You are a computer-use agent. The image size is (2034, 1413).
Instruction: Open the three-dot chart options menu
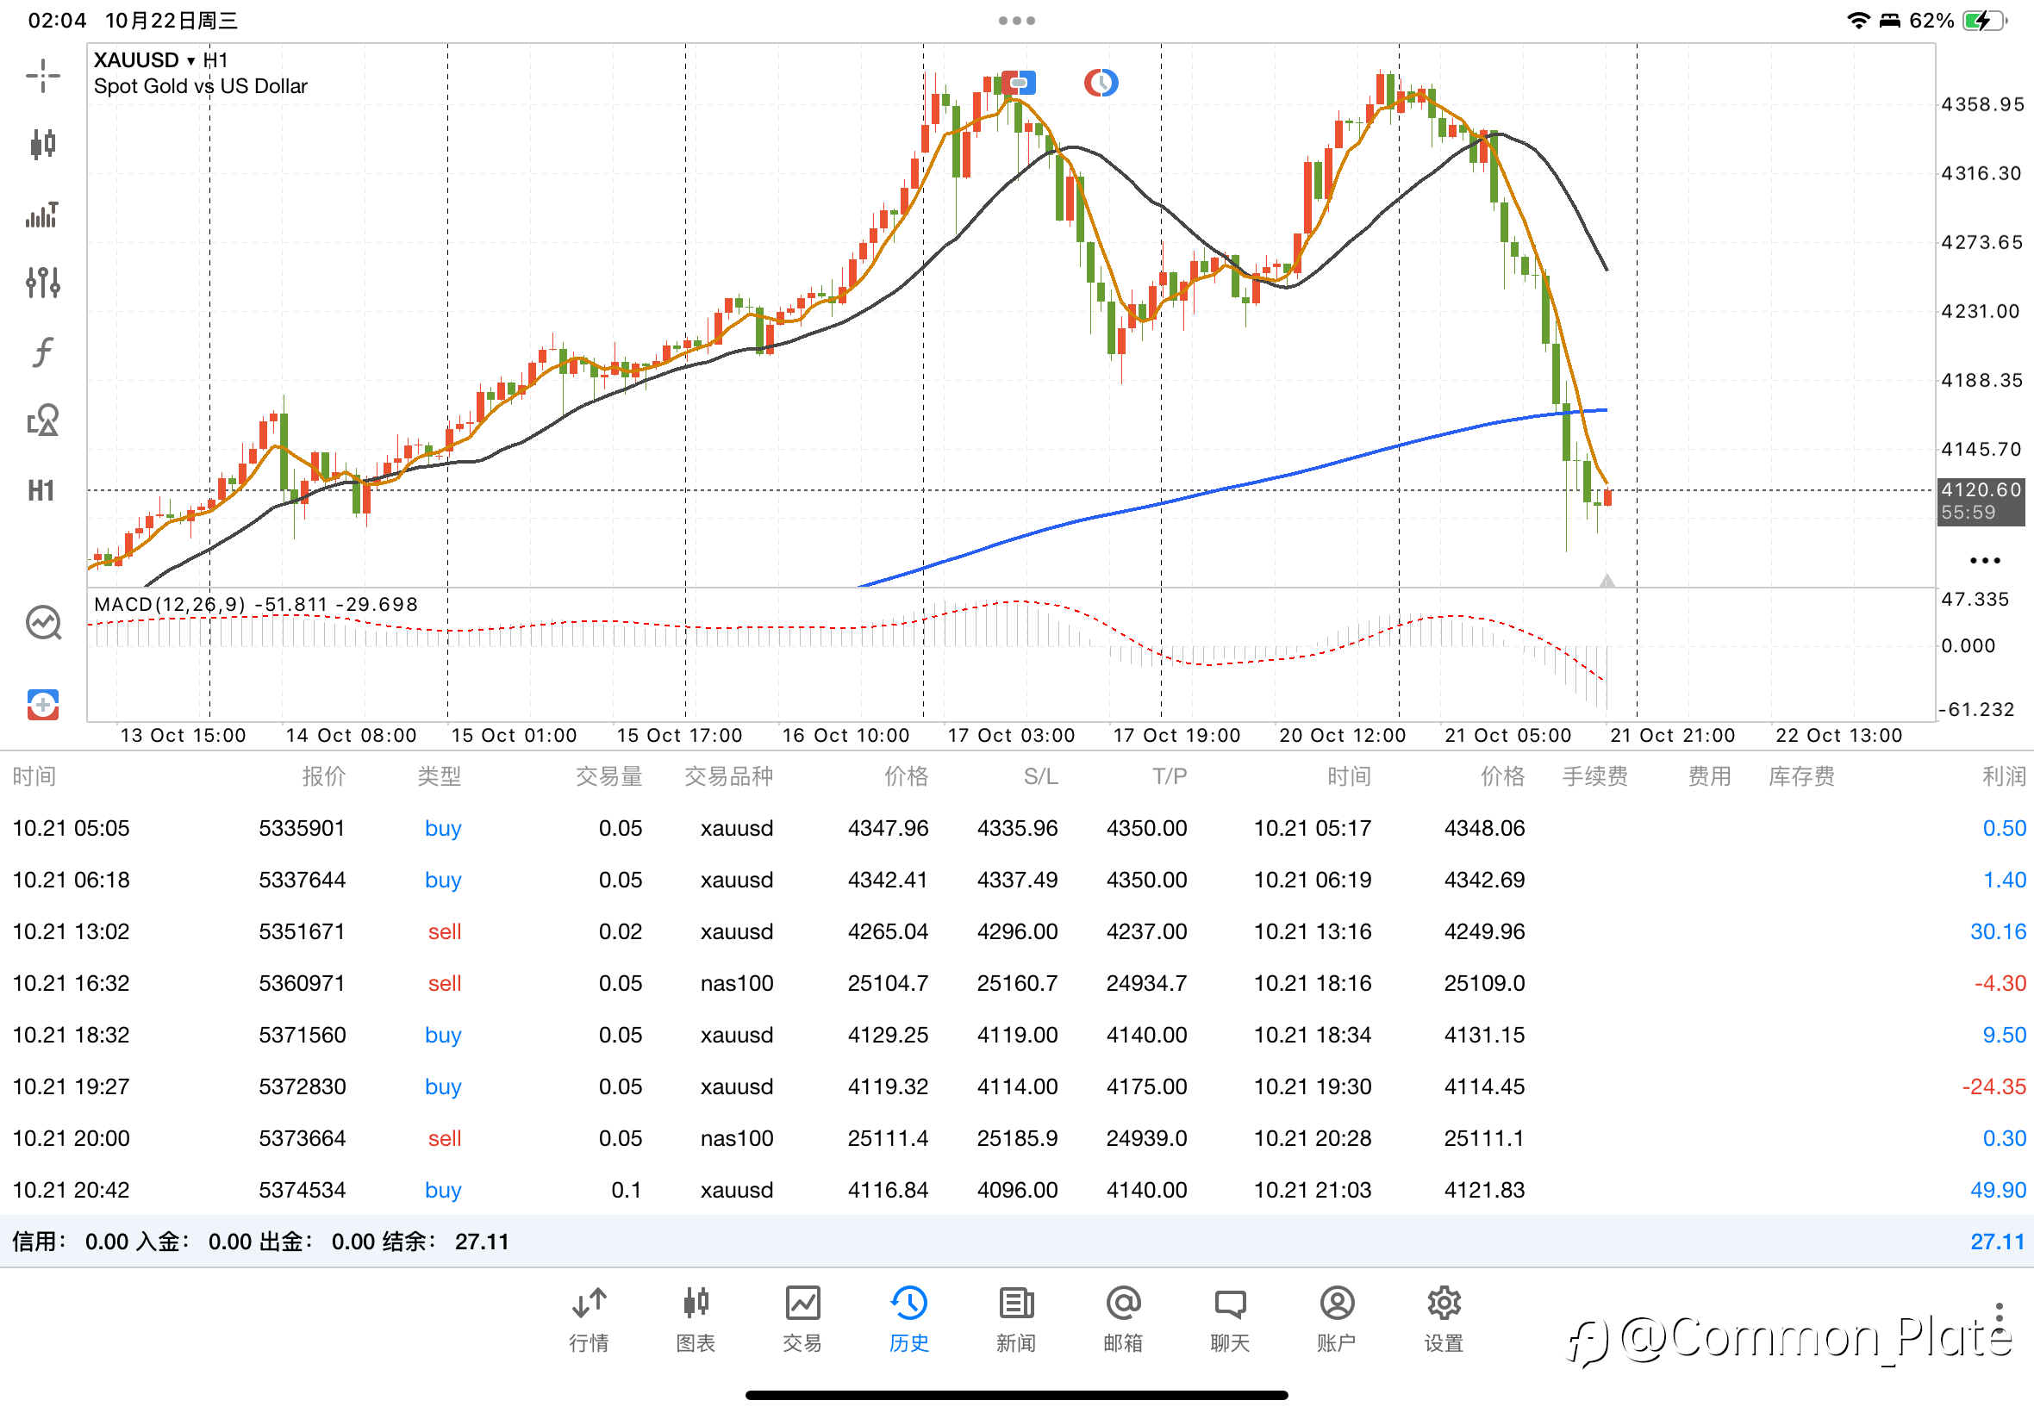[1984, 560]
